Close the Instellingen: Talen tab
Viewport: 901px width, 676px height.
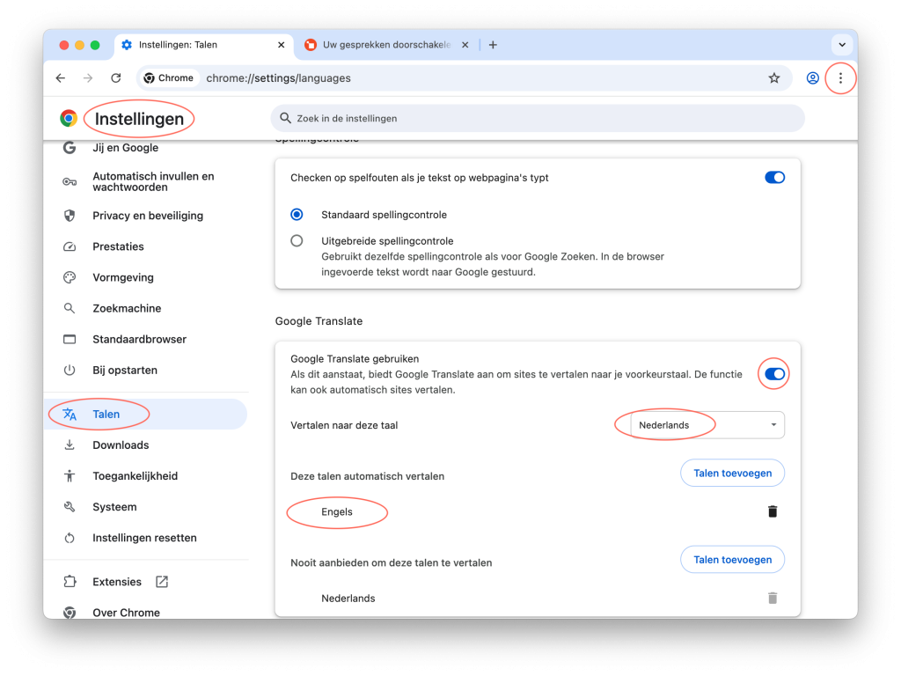click(x=281, y=45)
